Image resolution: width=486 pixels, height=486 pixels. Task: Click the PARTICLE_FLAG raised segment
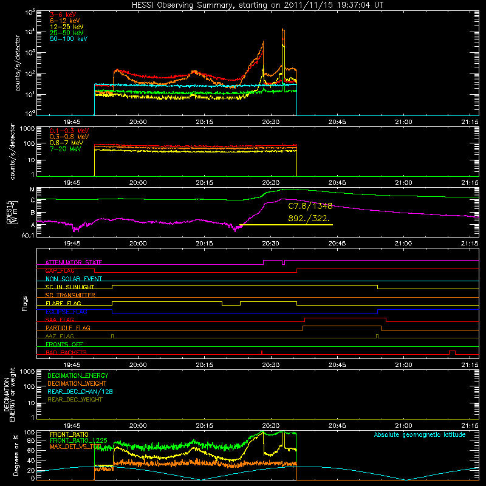[x=342, y=326]
